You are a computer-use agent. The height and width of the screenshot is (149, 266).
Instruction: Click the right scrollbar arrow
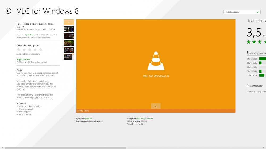click(x=263, y=148)
